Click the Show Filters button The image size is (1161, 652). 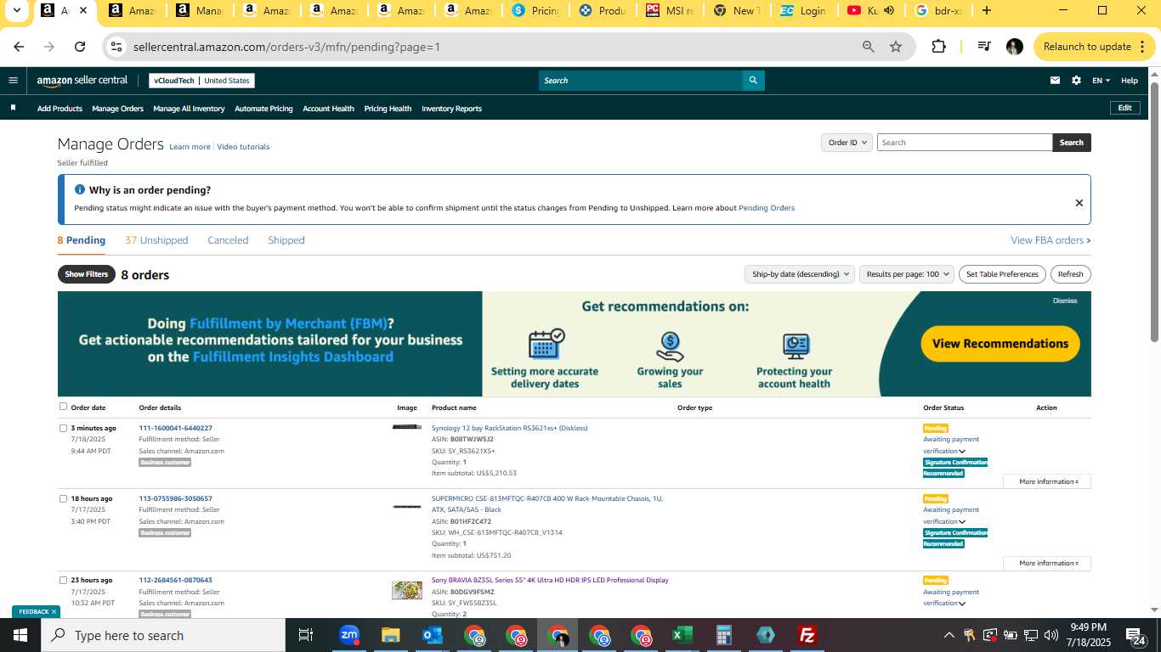click(x=87, y=274)
